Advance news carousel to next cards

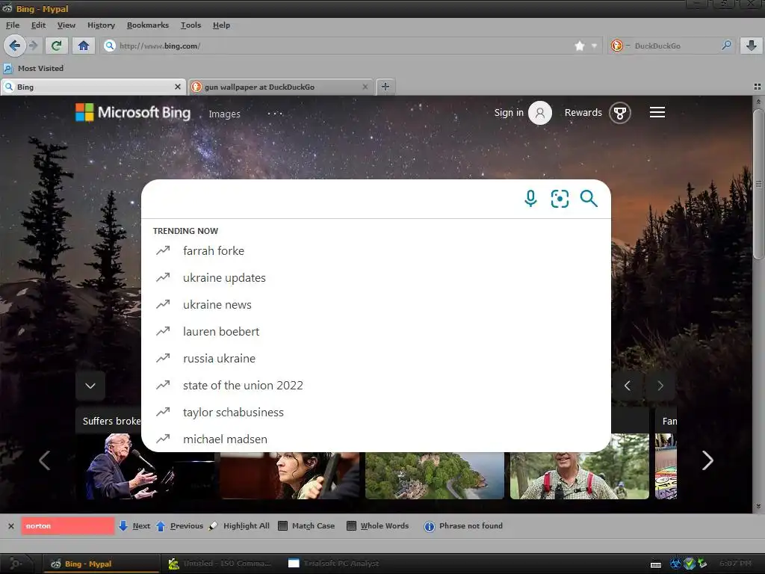[x=707, y=460]
